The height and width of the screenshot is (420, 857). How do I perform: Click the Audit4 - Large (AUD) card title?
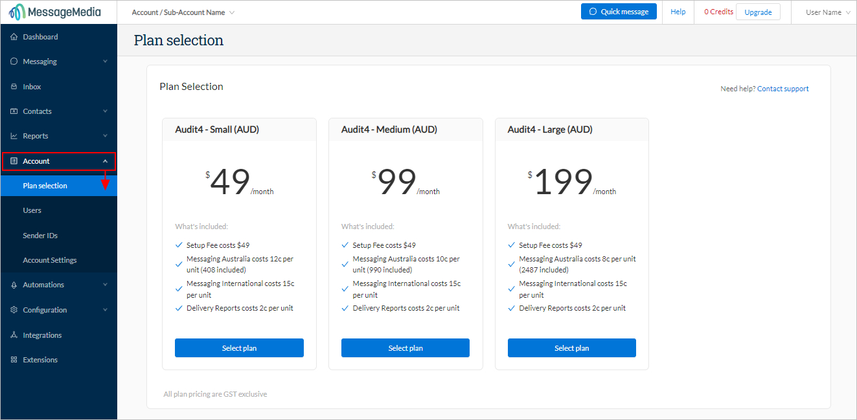tap(550, 129)
